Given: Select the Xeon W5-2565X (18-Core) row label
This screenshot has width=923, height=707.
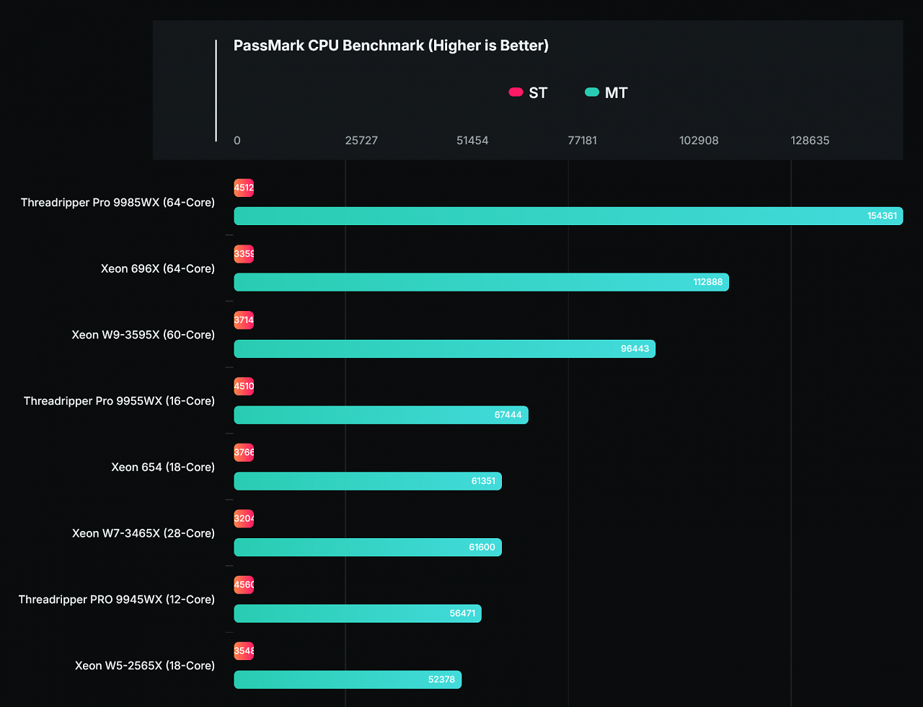Looking at the screenshot, I should (x=145, y=665).
